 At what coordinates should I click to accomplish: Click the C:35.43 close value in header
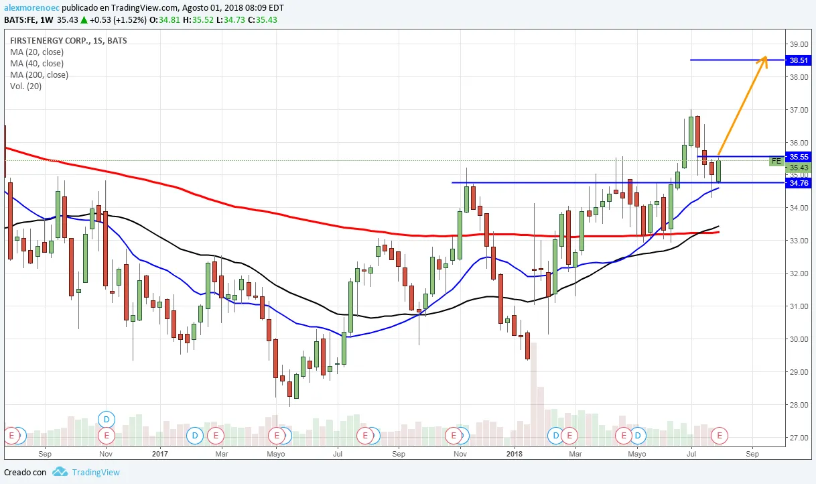[262, 19]
